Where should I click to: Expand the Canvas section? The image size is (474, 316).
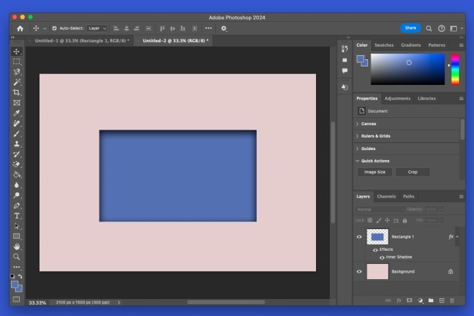[369, 124]
